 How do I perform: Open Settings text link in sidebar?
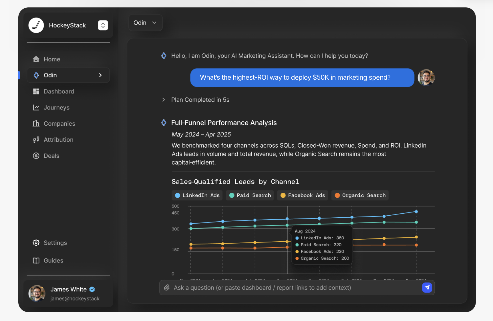pyautogui.click(x=55, y=243)
